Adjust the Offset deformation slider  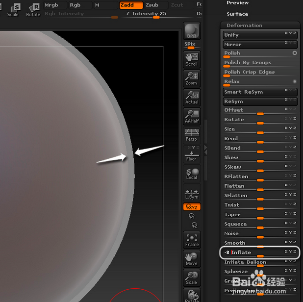(260, 111)
